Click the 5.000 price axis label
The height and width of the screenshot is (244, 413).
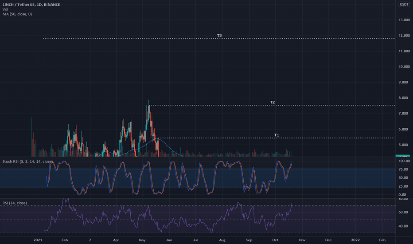(403, 145)
